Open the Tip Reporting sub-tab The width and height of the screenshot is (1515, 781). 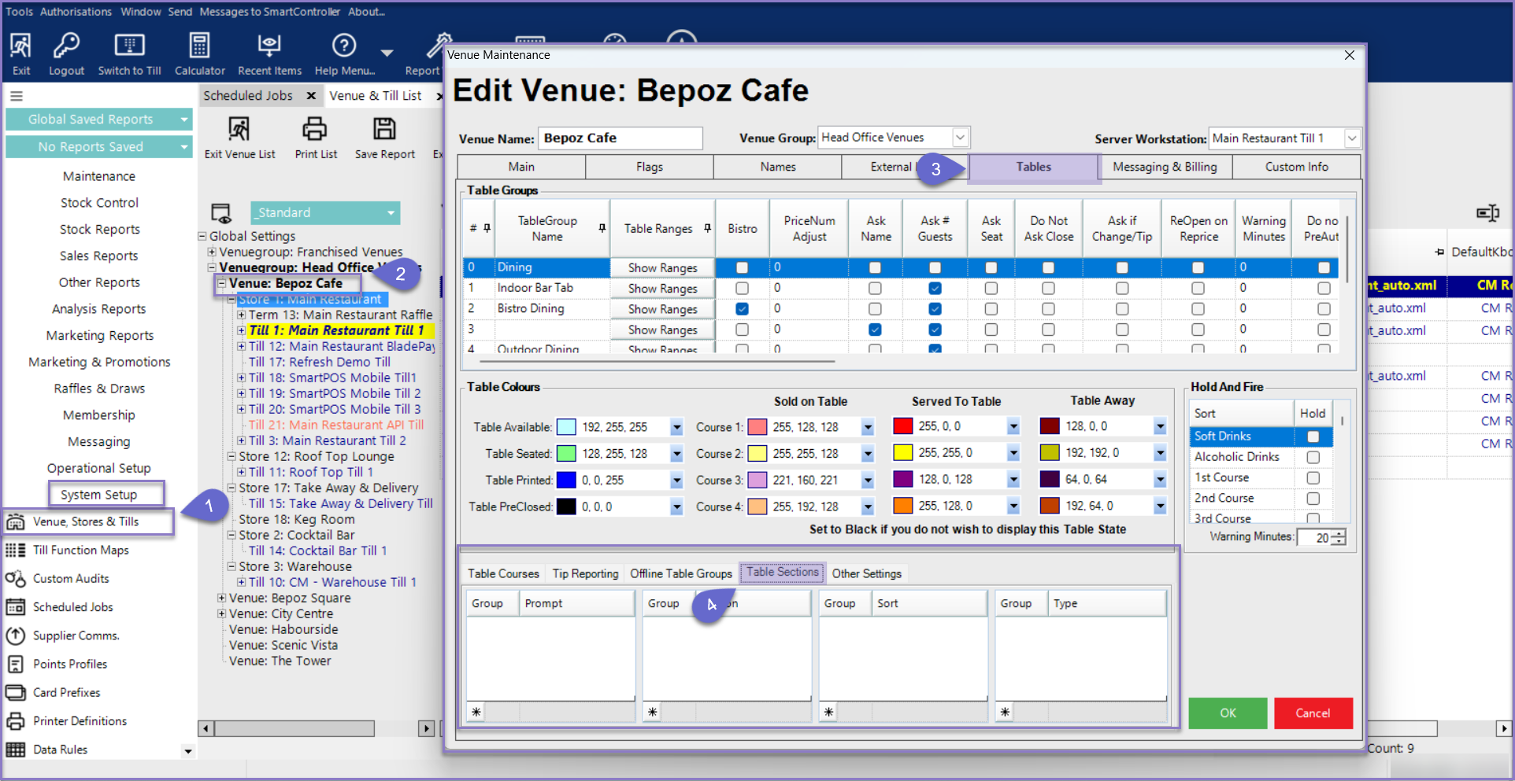pos(585,573)
